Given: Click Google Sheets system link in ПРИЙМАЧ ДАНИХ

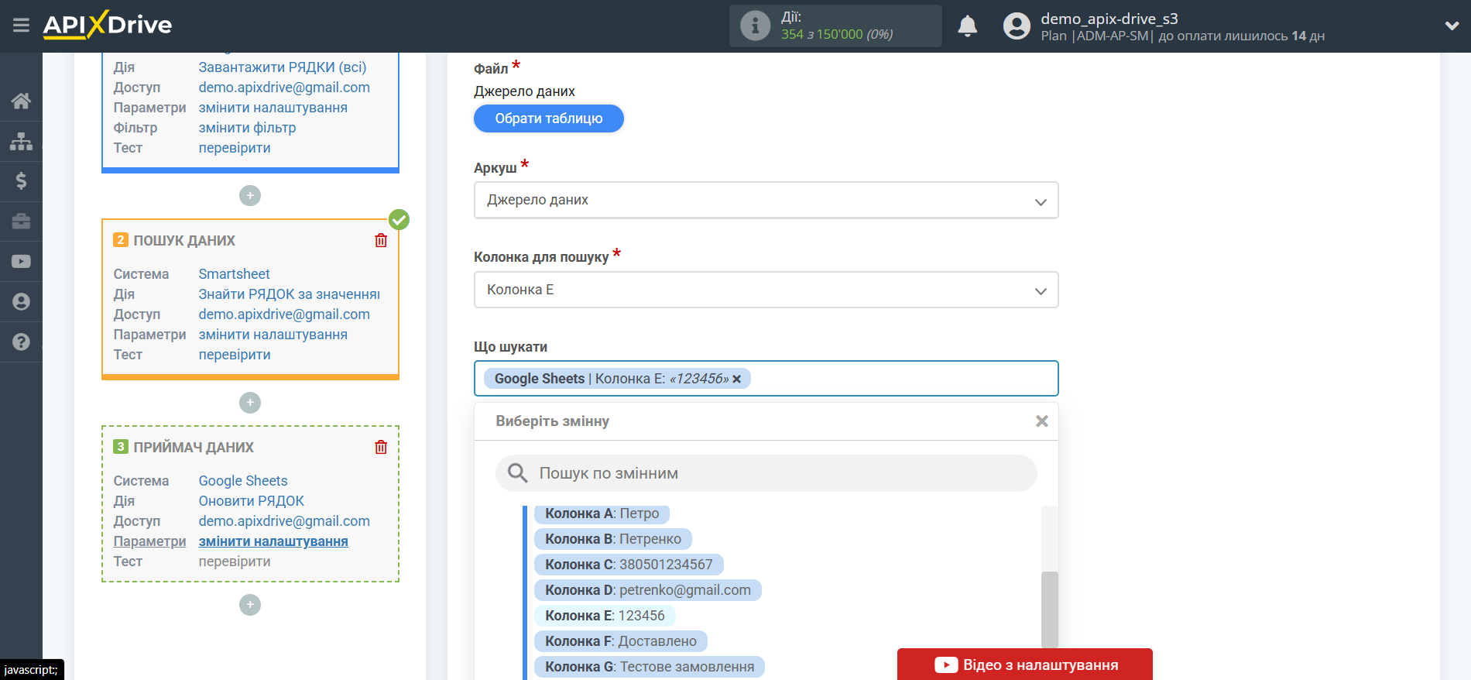Looking at the screenshot, I should 243,481.
